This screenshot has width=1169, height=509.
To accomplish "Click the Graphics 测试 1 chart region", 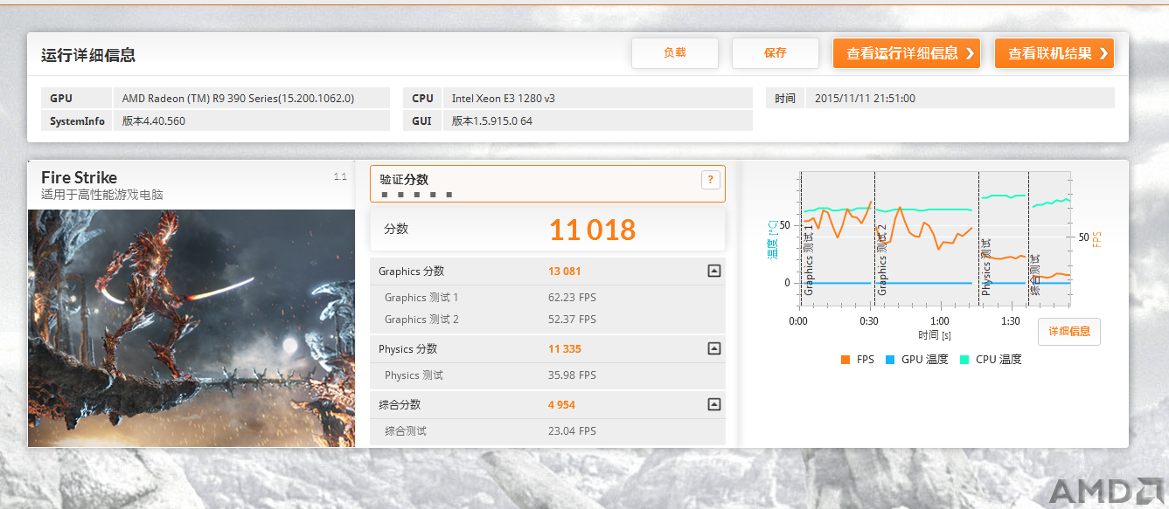I will click(837, 240).
